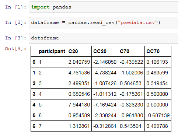
Task: Click cell value 1.312861
Action: click(x=79, y=126)
